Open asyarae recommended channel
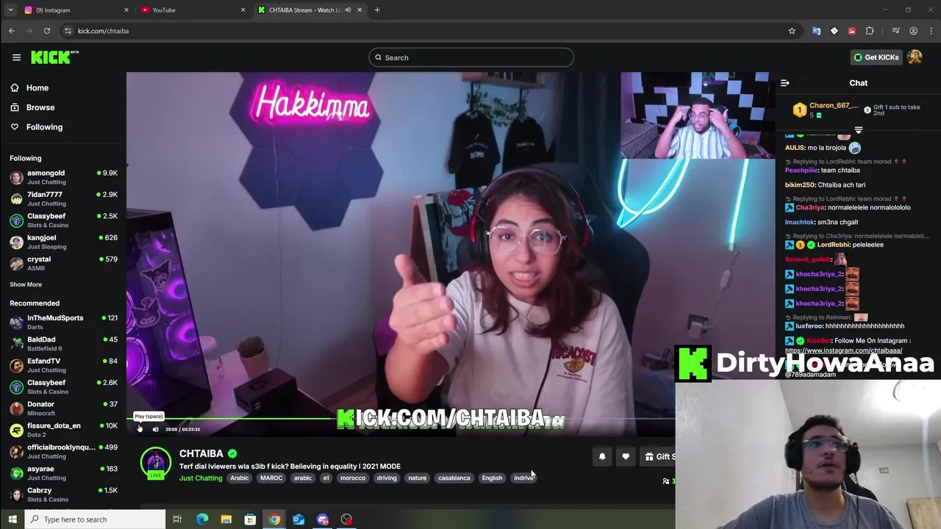Image resolution: width=941 pixels, height=529 pixels. tap(63, 473)
